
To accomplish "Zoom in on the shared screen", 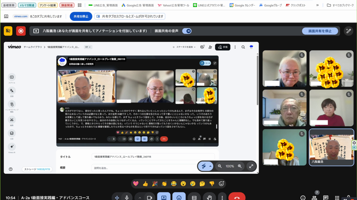I will 240,166.
